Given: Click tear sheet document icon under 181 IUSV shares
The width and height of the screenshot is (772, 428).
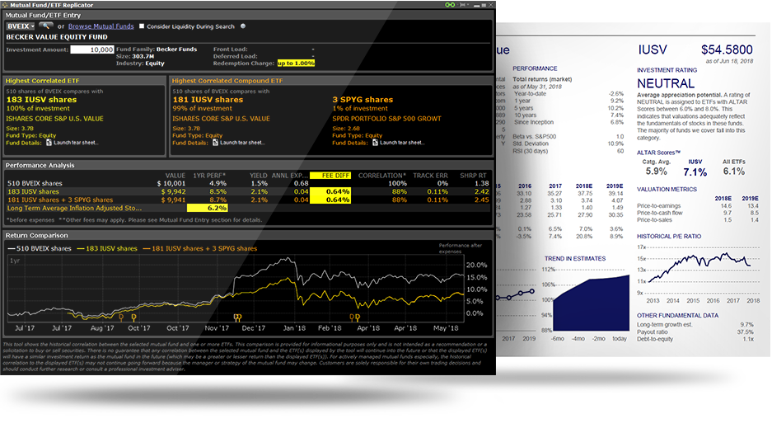Looking at the screenshot, I should 215,143.
